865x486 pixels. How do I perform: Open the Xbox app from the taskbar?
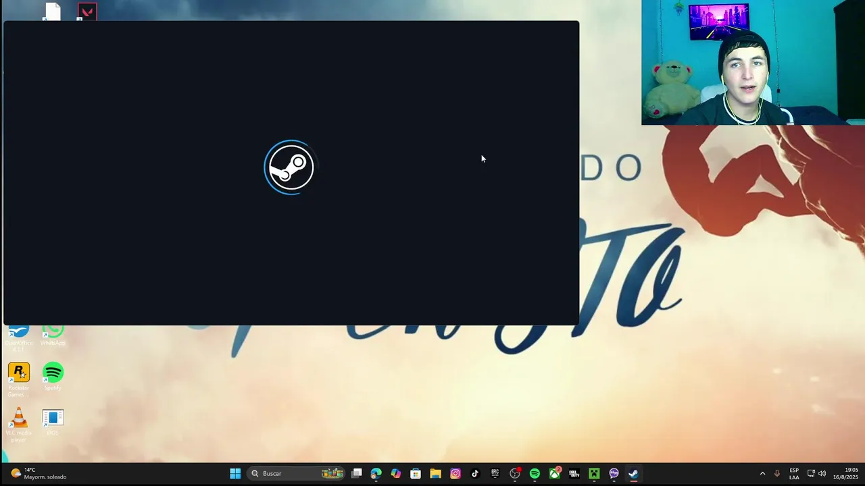(x=554, y=474)
